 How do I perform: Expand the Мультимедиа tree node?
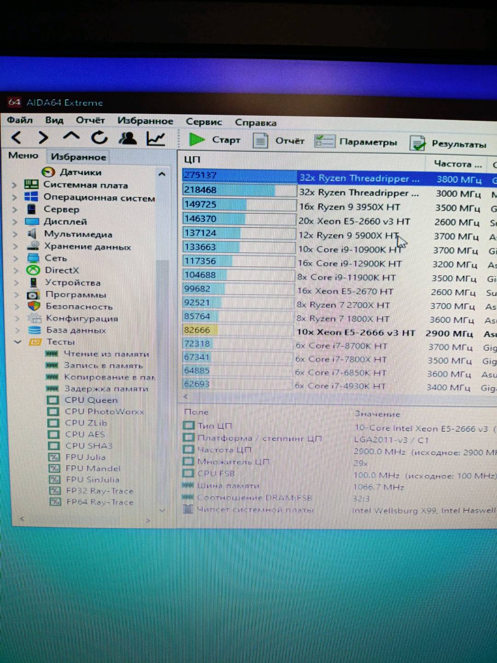[15, 234]
